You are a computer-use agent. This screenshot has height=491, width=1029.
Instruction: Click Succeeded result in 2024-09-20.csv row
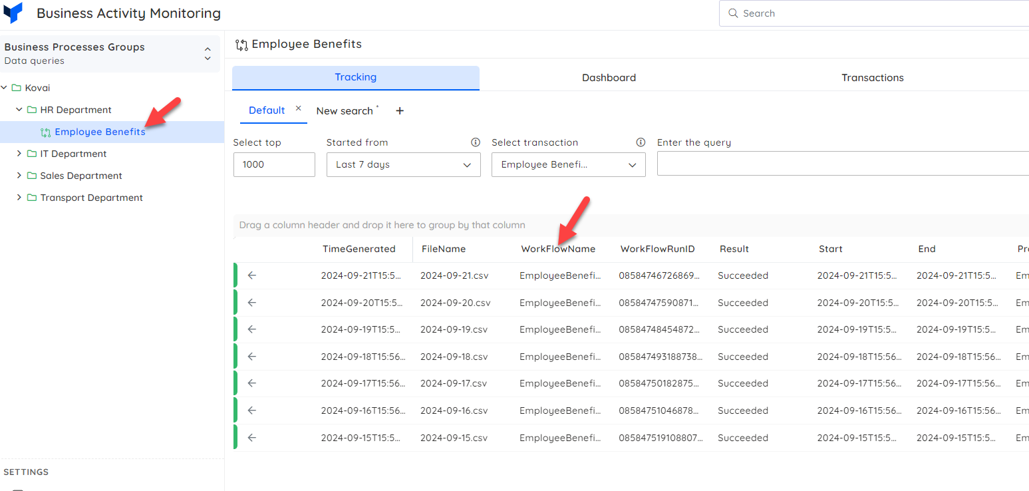coord(743,303)
